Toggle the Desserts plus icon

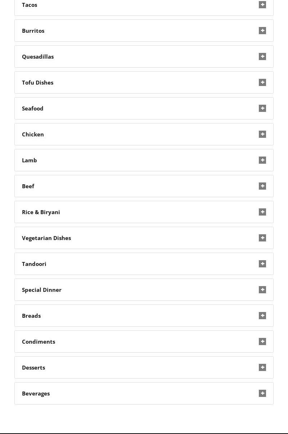262,367
